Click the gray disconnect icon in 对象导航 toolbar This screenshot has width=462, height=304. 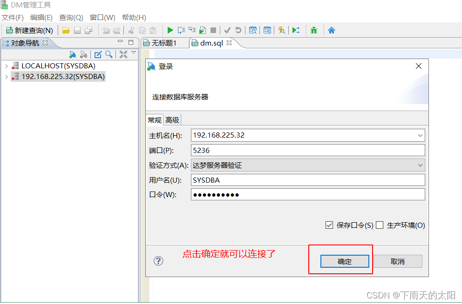84,54
